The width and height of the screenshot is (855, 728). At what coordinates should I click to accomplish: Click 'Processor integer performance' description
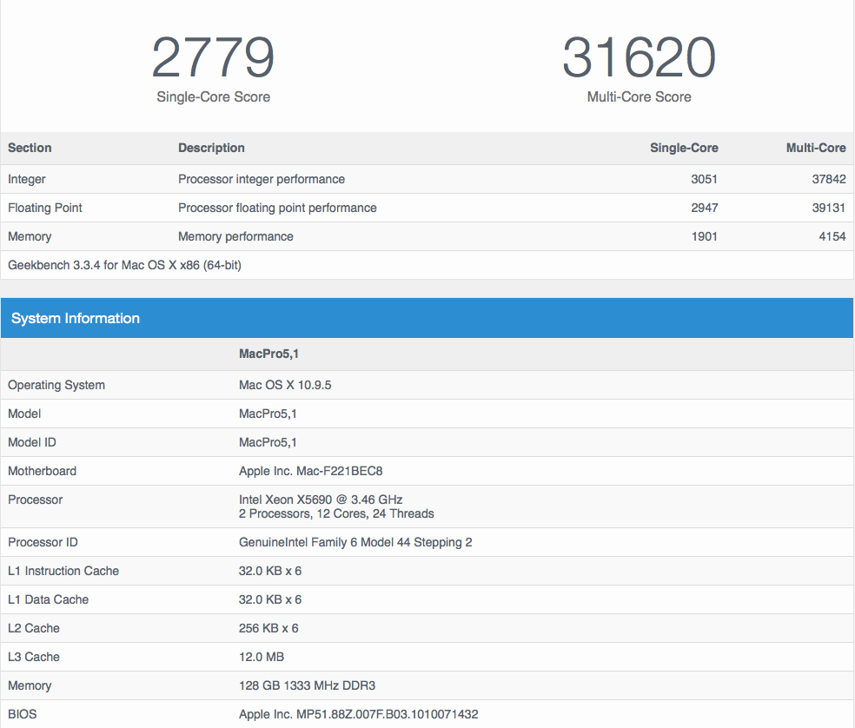[262, 180]
